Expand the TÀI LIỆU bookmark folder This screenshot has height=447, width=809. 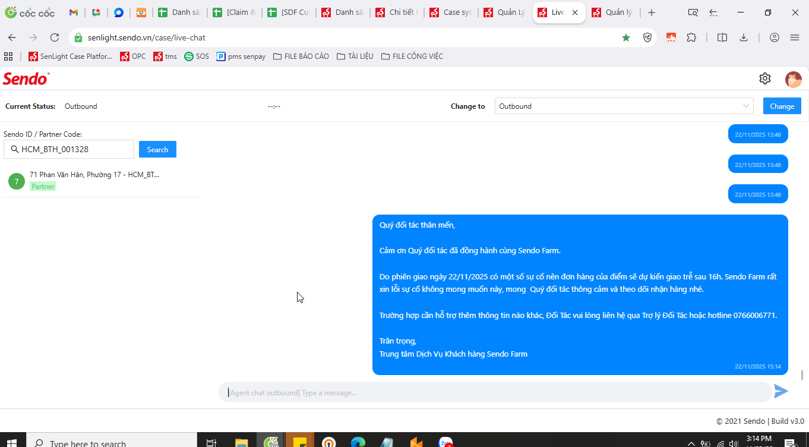[355, 56]
